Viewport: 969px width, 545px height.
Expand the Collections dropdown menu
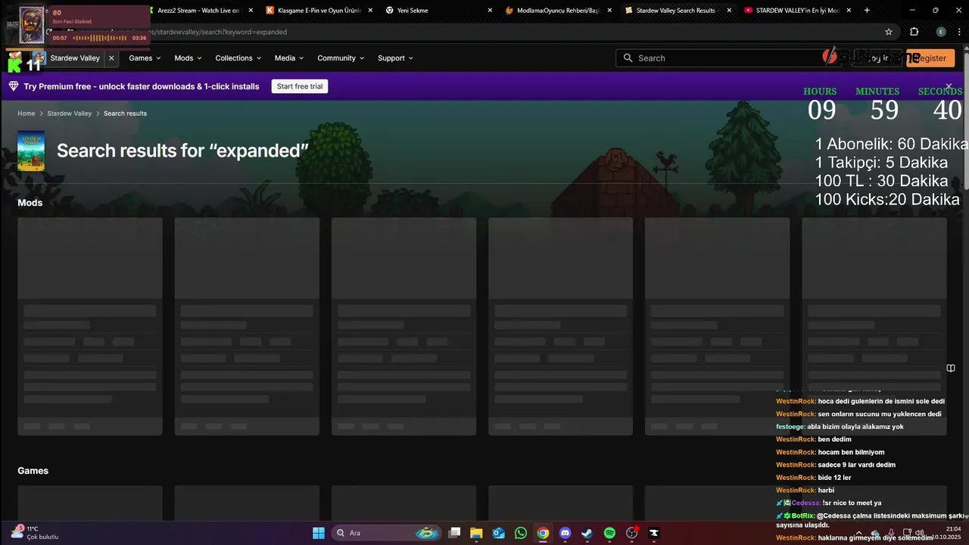[238, 58]
